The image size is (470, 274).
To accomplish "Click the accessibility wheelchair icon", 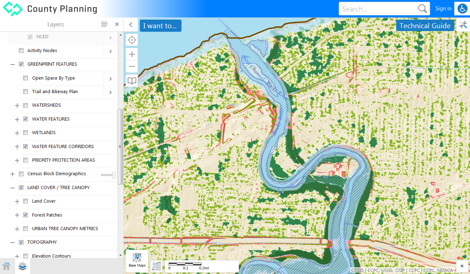I will (462, 9).
